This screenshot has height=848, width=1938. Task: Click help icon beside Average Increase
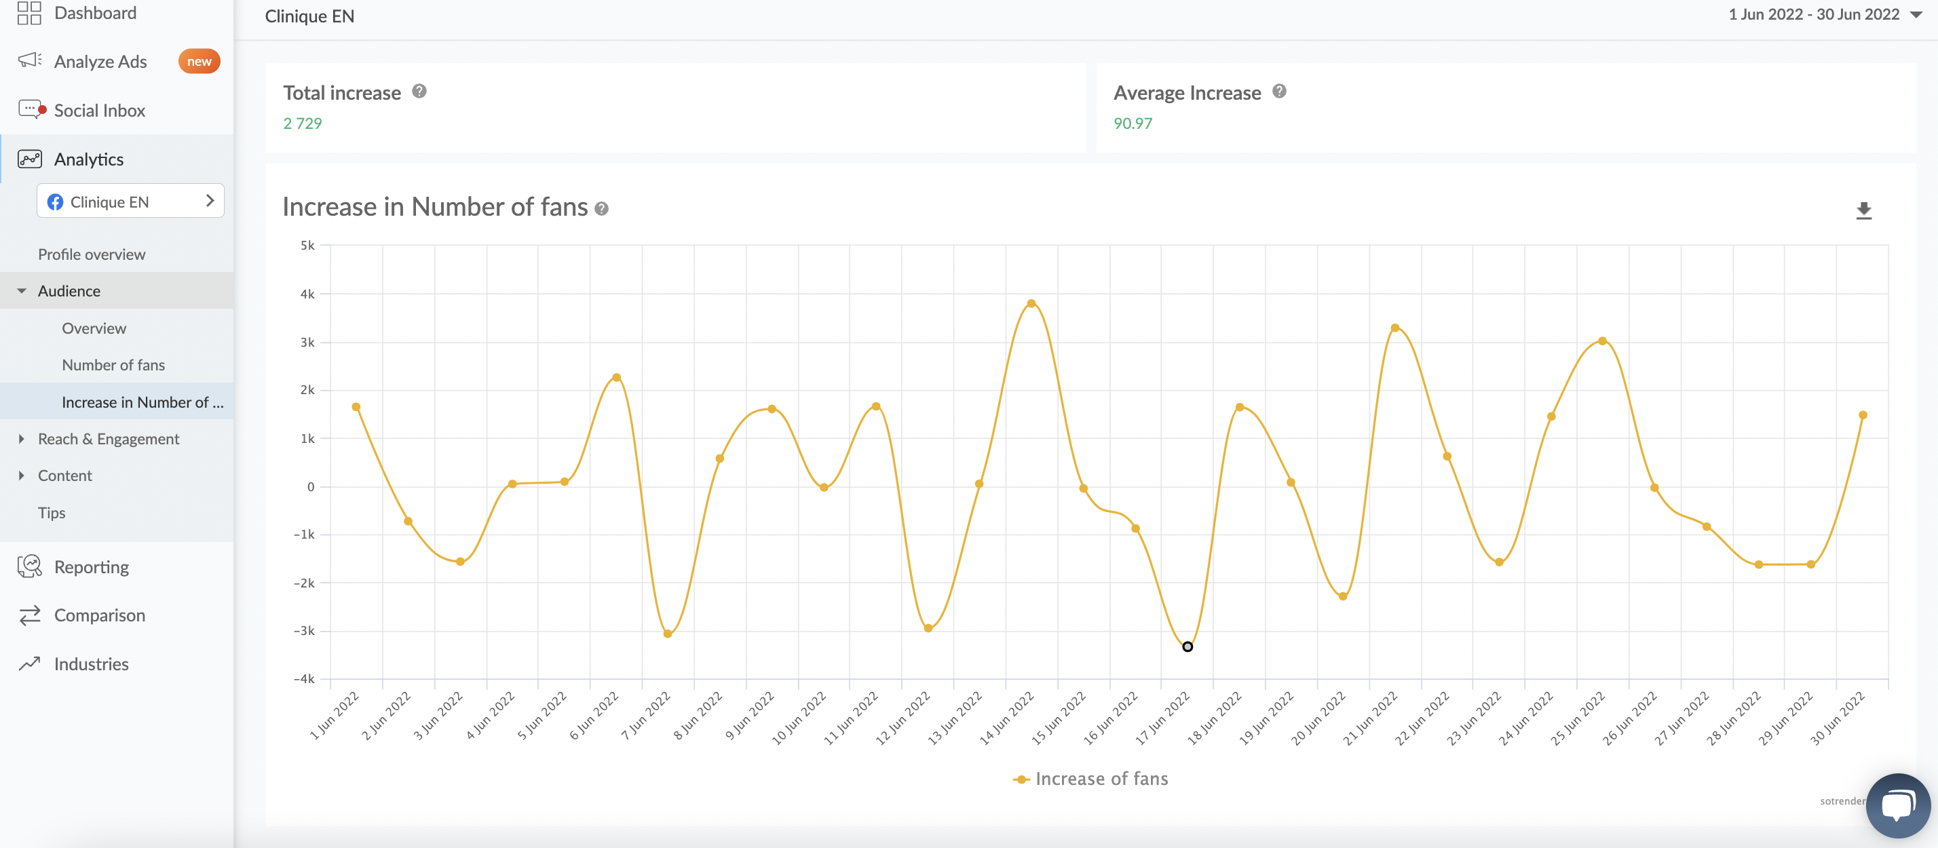(1279, 91)
